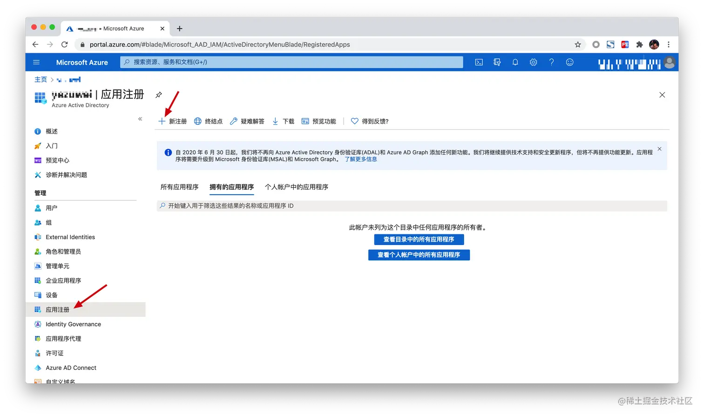The image size is (704, 417).
Task: Open portal settings gear icon
Action: click(x=533, y=62)
